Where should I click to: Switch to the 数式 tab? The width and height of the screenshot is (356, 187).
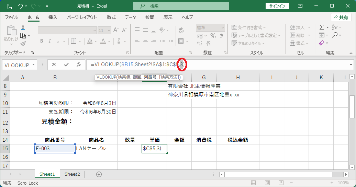click(111, 17)
